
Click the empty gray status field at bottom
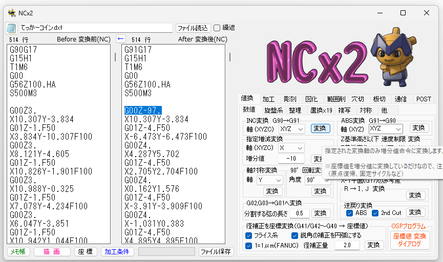coord(166,252)
